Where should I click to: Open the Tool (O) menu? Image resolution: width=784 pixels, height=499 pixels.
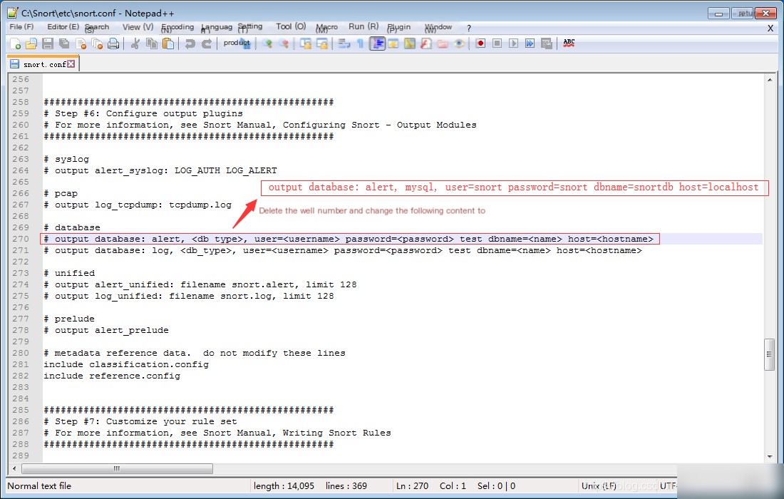(291, 27)
